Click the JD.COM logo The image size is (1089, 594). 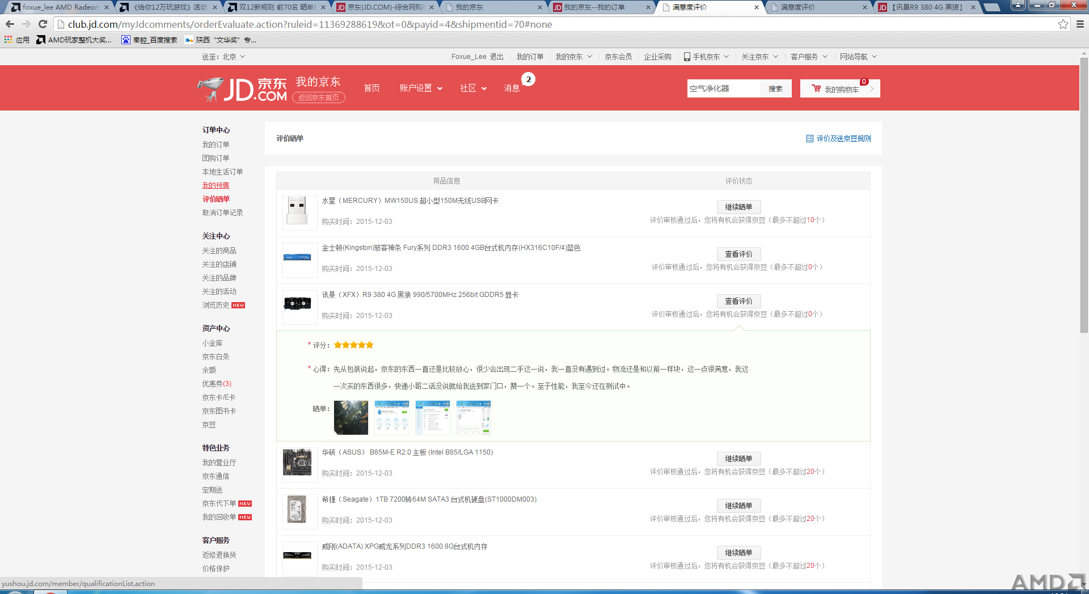click(243, 89)
